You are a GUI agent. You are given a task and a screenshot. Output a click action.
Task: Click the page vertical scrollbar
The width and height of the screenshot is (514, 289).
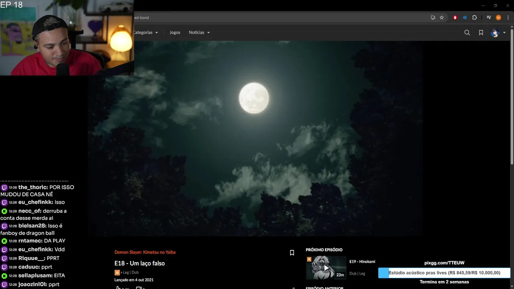point(512,96)
